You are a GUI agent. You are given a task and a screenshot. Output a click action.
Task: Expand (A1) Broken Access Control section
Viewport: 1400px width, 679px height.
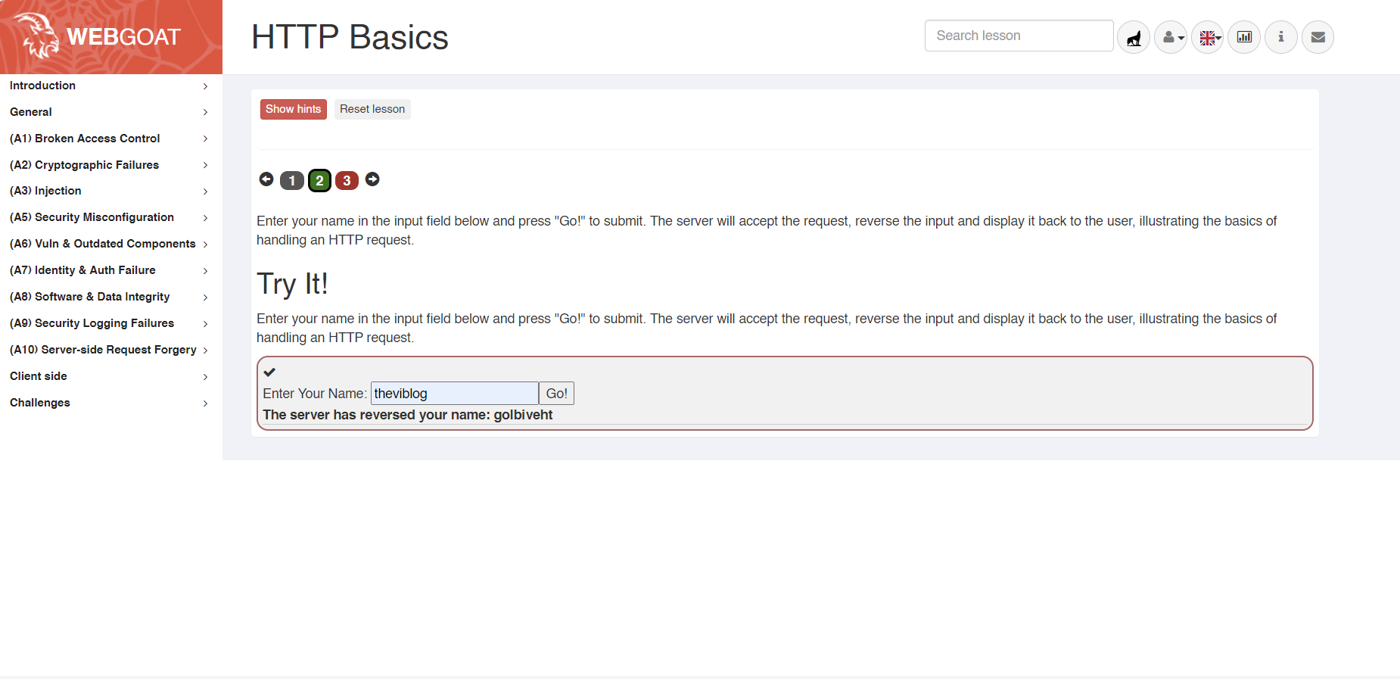coord(108,139)
